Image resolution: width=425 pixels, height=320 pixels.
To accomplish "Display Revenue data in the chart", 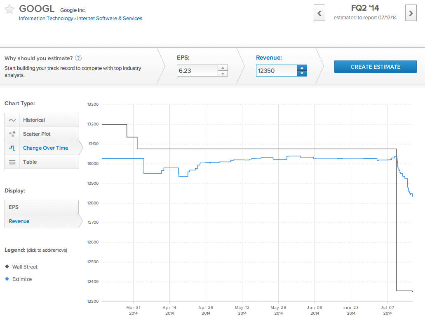I will [43, 221].
